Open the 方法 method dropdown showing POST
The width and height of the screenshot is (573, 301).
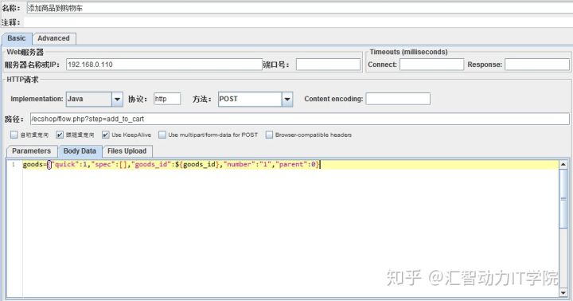click(x=287, y=99)
